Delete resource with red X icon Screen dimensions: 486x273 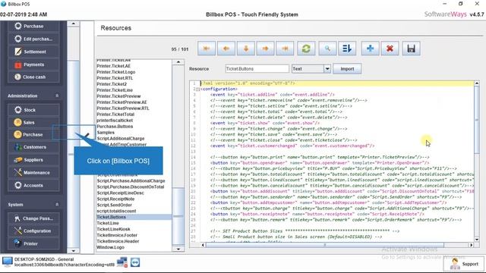coord(390,49)
